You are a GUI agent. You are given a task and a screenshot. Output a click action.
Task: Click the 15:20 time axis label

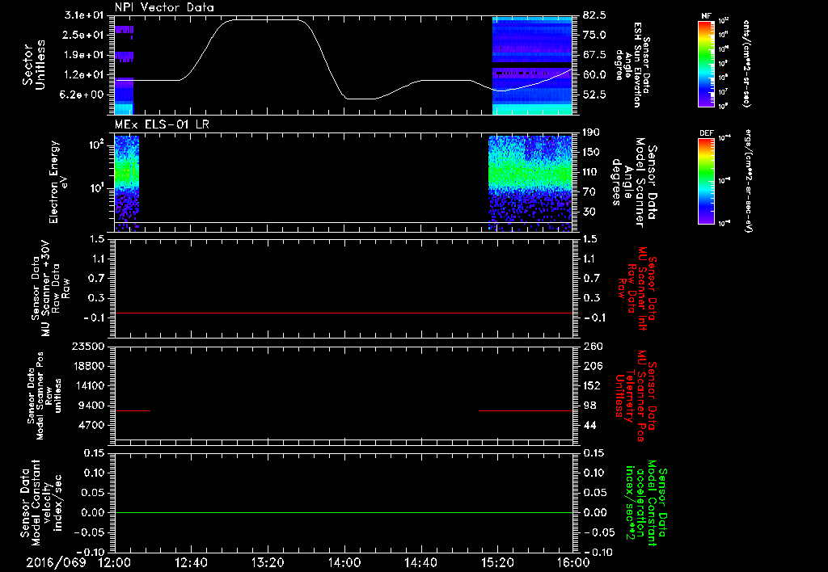click(x=497, y=562)
